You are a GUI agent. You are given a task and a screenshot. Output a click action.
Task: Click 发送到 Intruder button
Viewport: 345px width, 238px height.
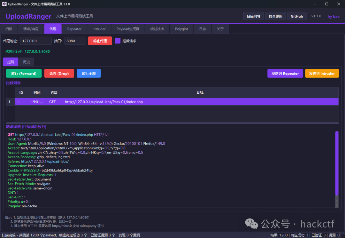pos(322,73)
